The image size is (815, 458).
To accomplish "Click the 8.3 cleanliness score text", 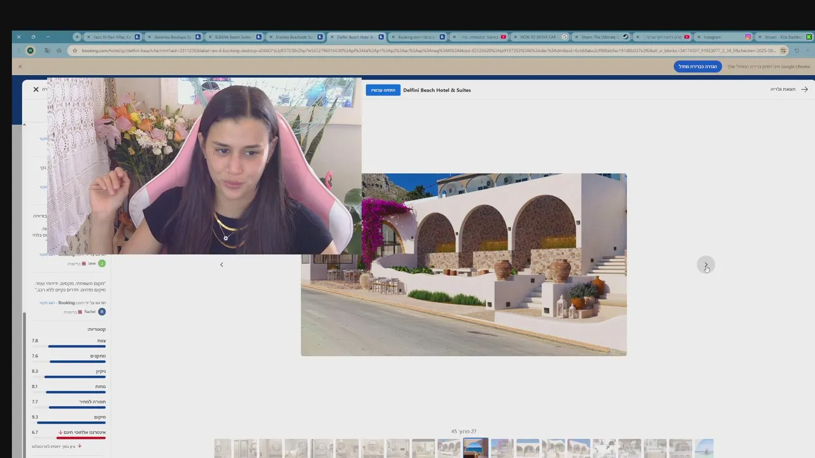I will pos(35,371).
